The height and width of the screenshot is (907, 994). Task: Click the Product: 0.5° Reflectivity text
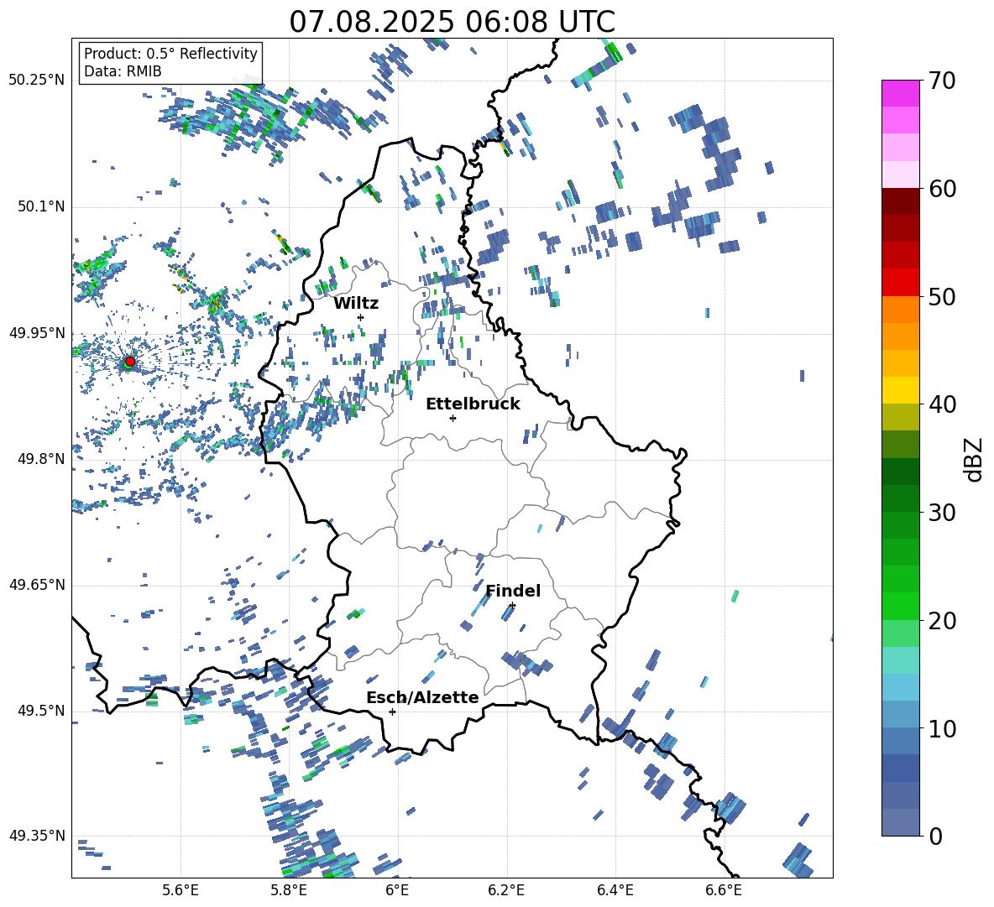(x=170, y=53)
